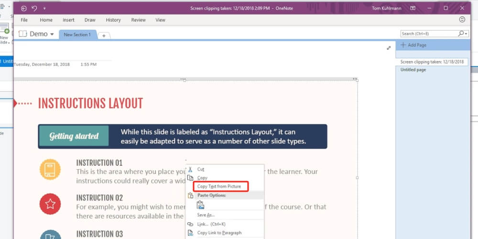This screenshot has width=478, height=239.
Task: Click Tom Kuhlmann account name
Action: tap(387, 8)
